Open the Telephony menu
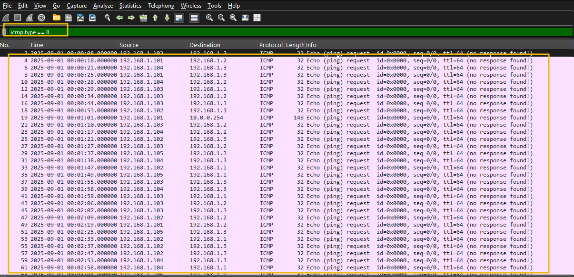 click(x=161, y=6)
